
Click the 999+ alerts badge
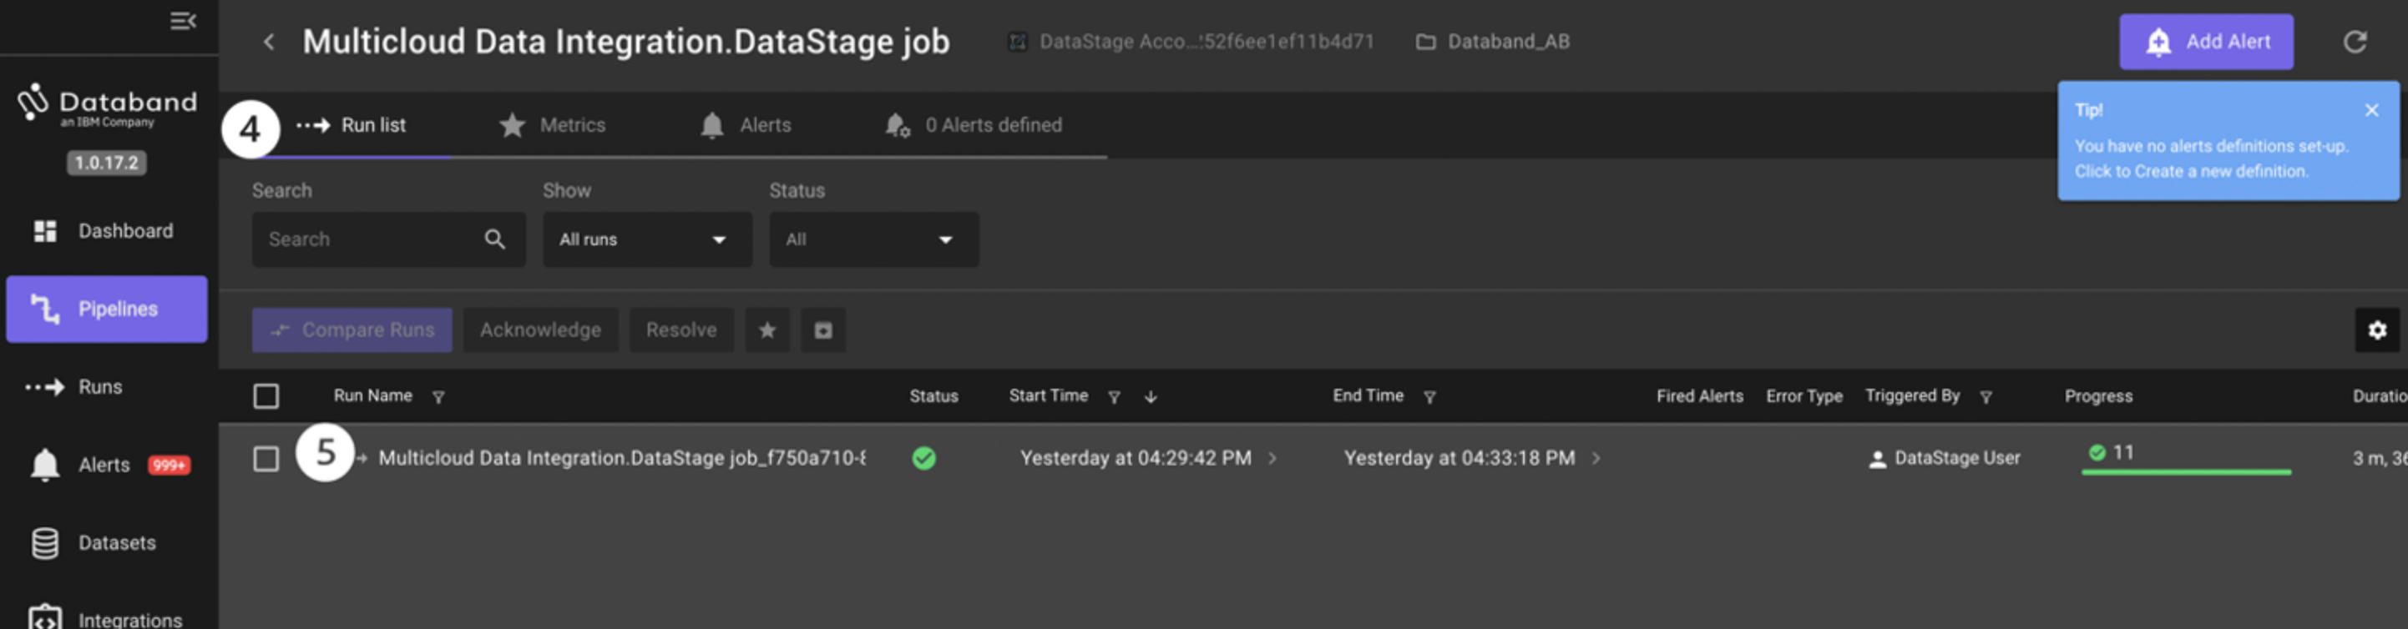point(169,465)
